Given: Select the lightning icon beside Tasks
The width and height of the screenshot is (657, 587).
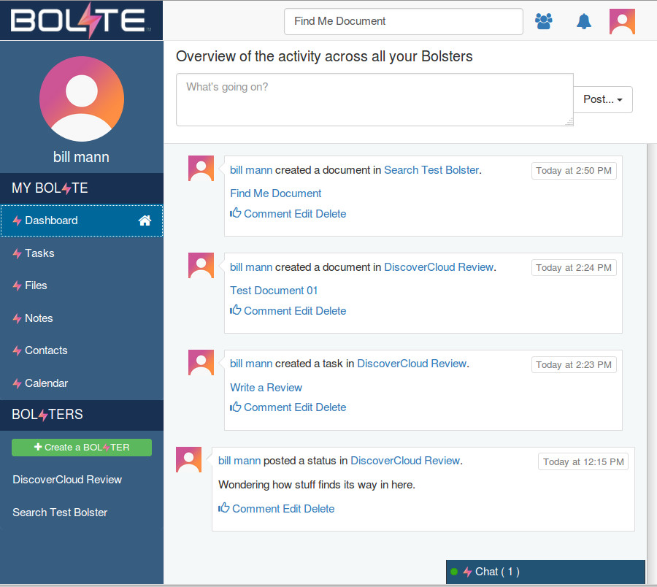Looking at the screenshot, I should (x=18, y=253).
